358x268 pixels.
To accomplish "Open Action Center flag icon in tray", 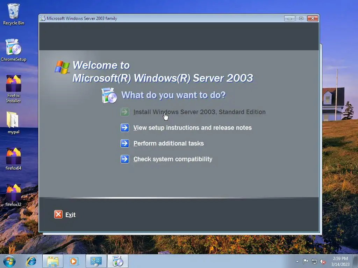I will click(306, 261).
